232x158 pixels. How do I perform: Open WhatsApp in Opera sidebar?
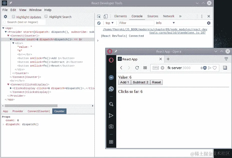(x=111, y=89)
